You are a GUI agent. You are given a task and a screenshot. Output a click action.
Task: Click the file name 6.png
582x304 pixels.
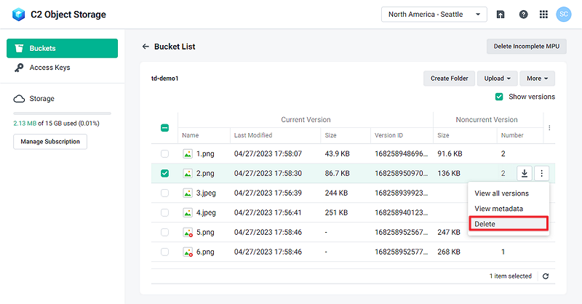205,252
